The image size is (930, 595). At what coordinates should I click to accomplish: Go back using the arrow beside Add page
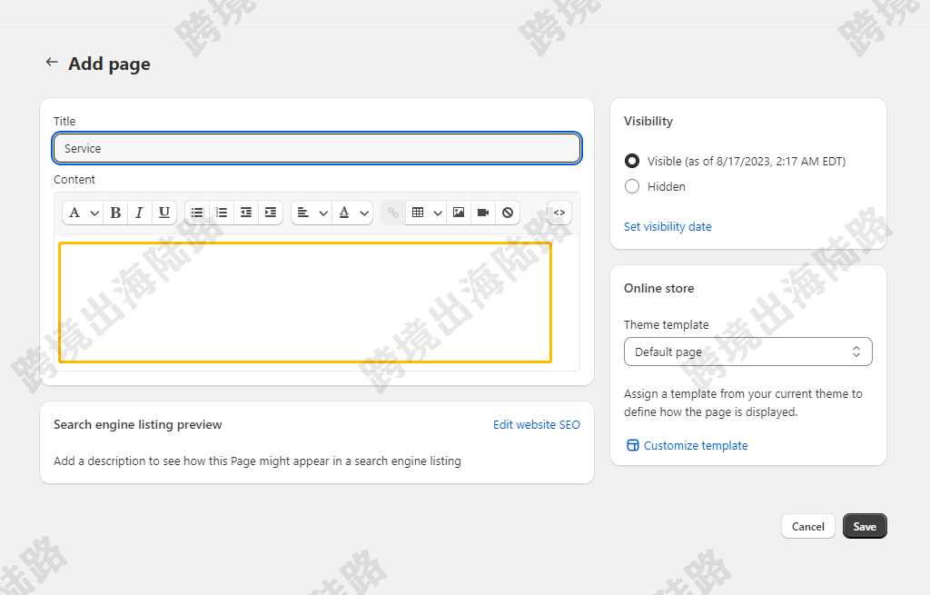click(x=52, y=62)
